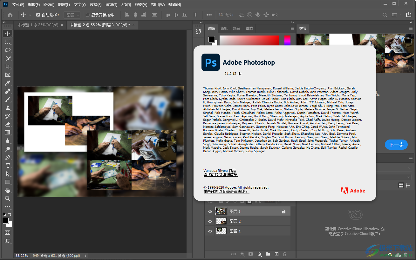Click the 单击此处以查看法律声明 link
The image size is (416, 260).
[227, 191]
